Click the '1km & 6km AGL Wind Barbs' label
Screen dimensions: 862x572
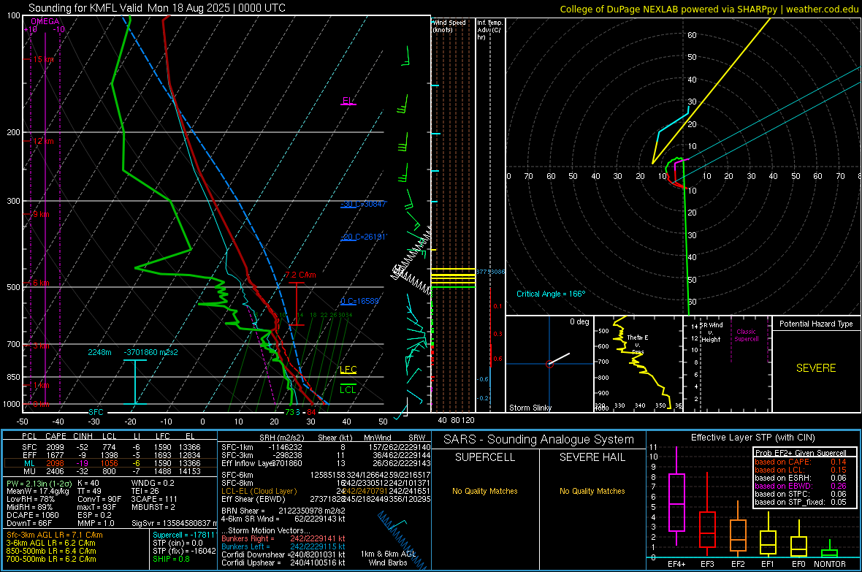(x=389, y=558)
